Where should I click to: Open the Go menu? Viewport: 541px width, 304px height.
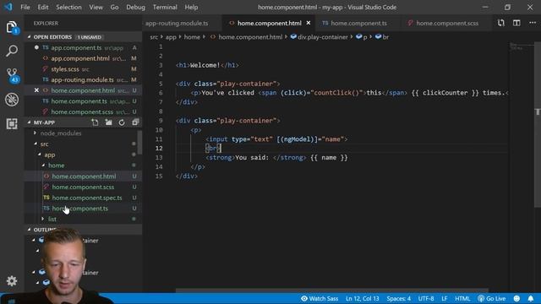(115, 8)
